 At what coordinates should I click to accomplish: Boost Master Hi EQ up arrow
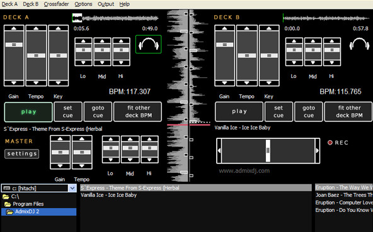pyautogui.click(x=149, y=140)
